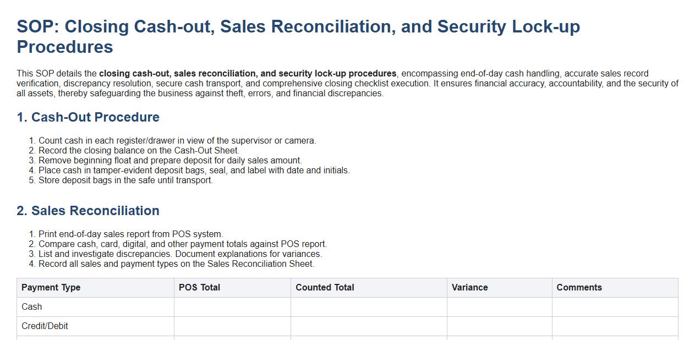Click the 'List and investigate discrepancies' step

click(180, 254)
